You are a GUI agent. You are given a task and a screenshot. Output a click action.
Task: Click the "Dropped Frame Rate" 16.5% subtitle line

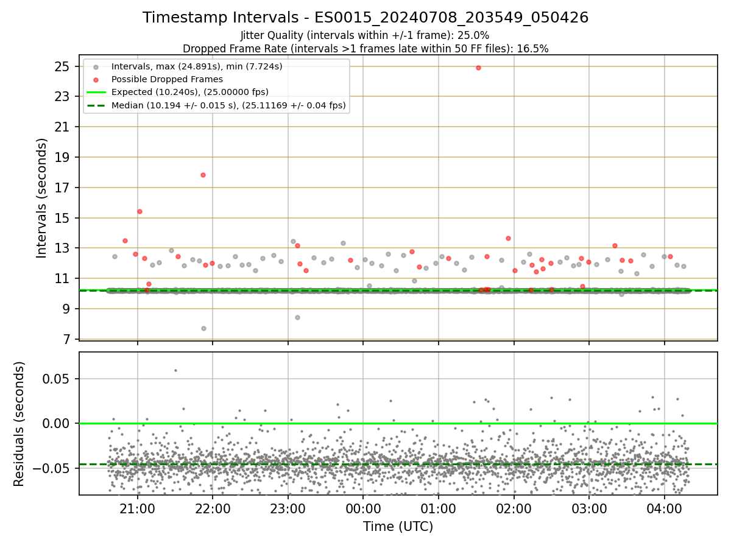point(365,49)
